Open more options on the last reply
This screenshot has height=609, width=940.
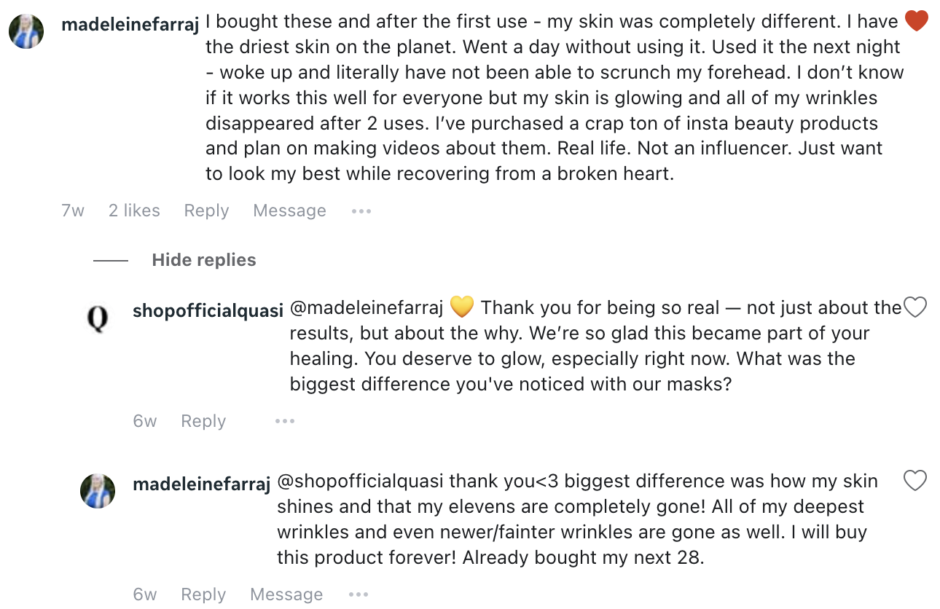click(358, 594)
